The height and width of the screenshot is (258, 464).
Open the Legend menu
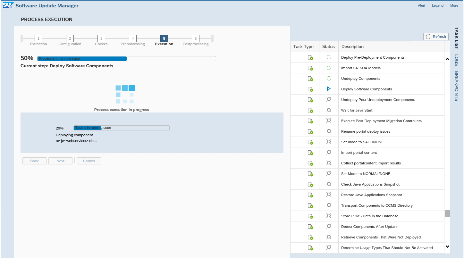point(438,5)
